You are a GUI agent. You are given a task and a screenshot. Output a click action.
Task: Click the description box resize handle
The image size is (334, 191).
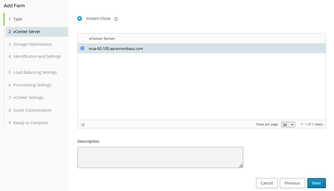click(x=240, y=166)
